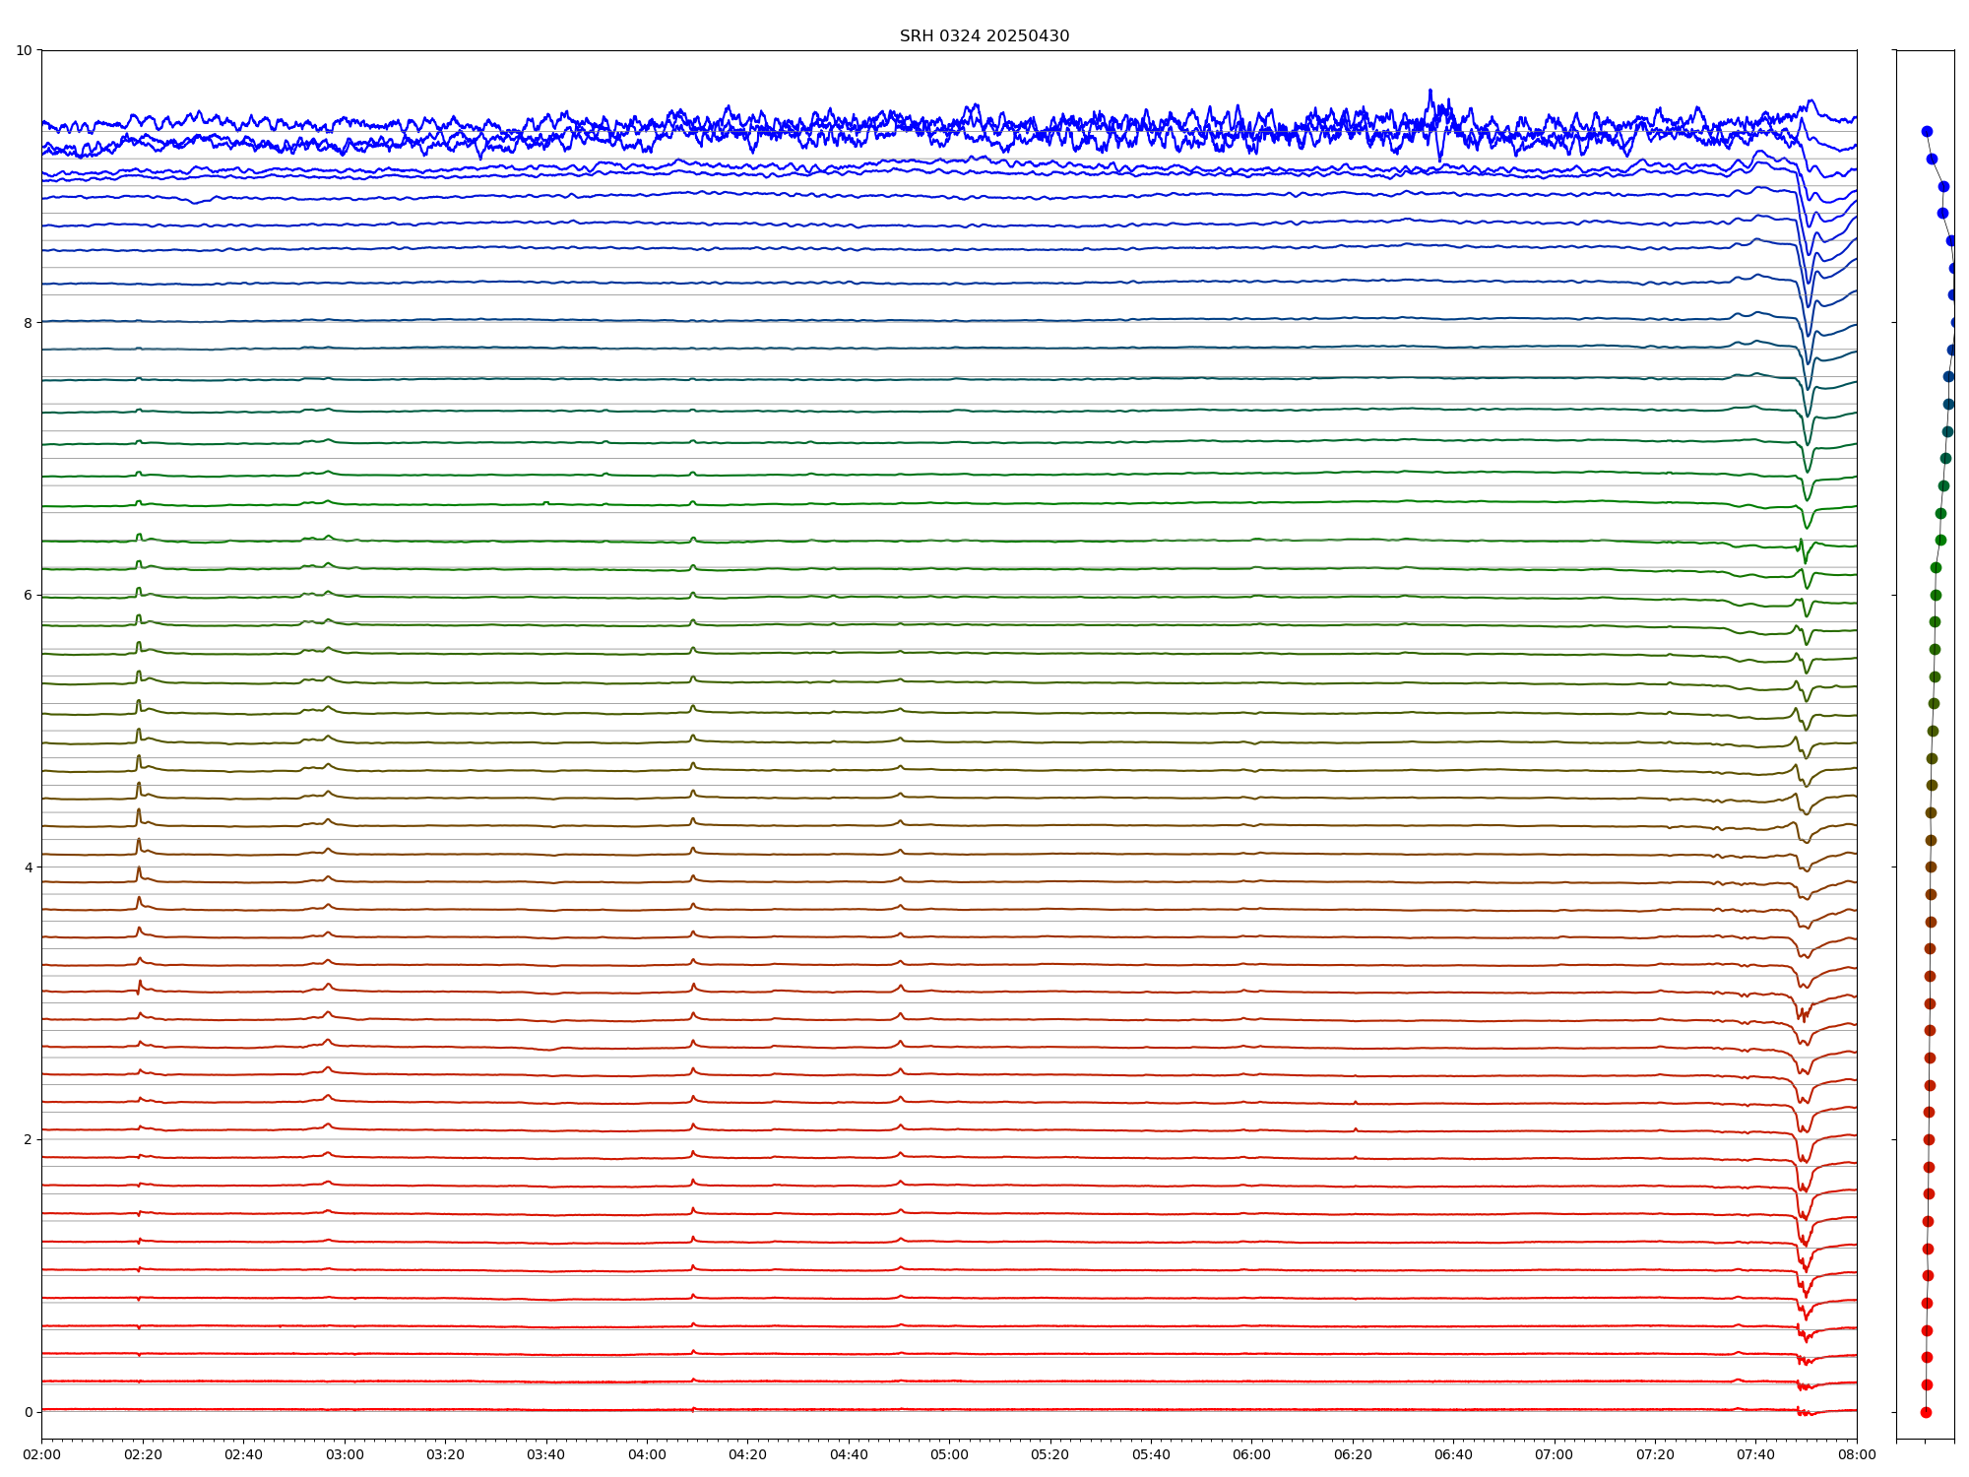The height and width of the screenshot is (1477, 1969).
Task: Click the plot title SRH 0324 20250430
Action: (x=984, y=36)
